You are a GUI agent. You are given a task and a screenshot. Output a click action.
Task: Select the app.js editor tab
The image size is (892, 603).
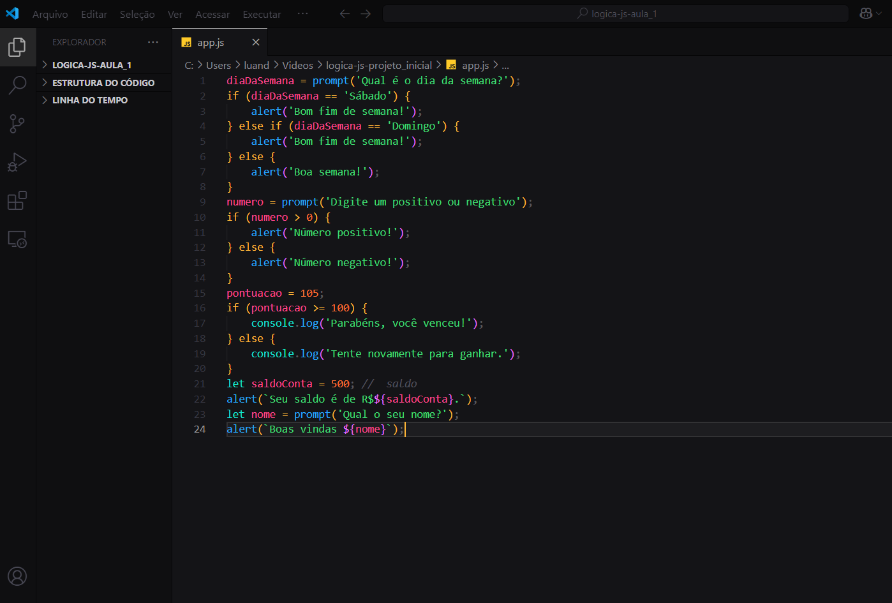pyautogui.click(x=219, y=42)
